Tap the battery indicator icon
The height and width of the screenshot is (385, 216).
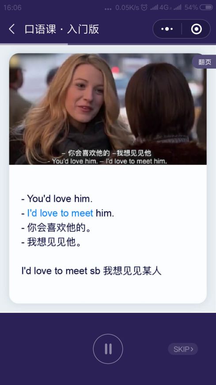pyautogui.click(x=206, y=8)
